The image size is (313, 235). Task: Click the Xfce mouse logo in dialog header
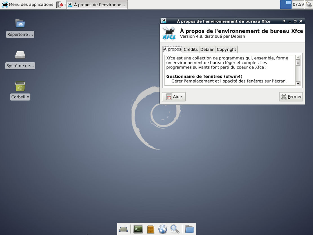click(x=169, y=33)
